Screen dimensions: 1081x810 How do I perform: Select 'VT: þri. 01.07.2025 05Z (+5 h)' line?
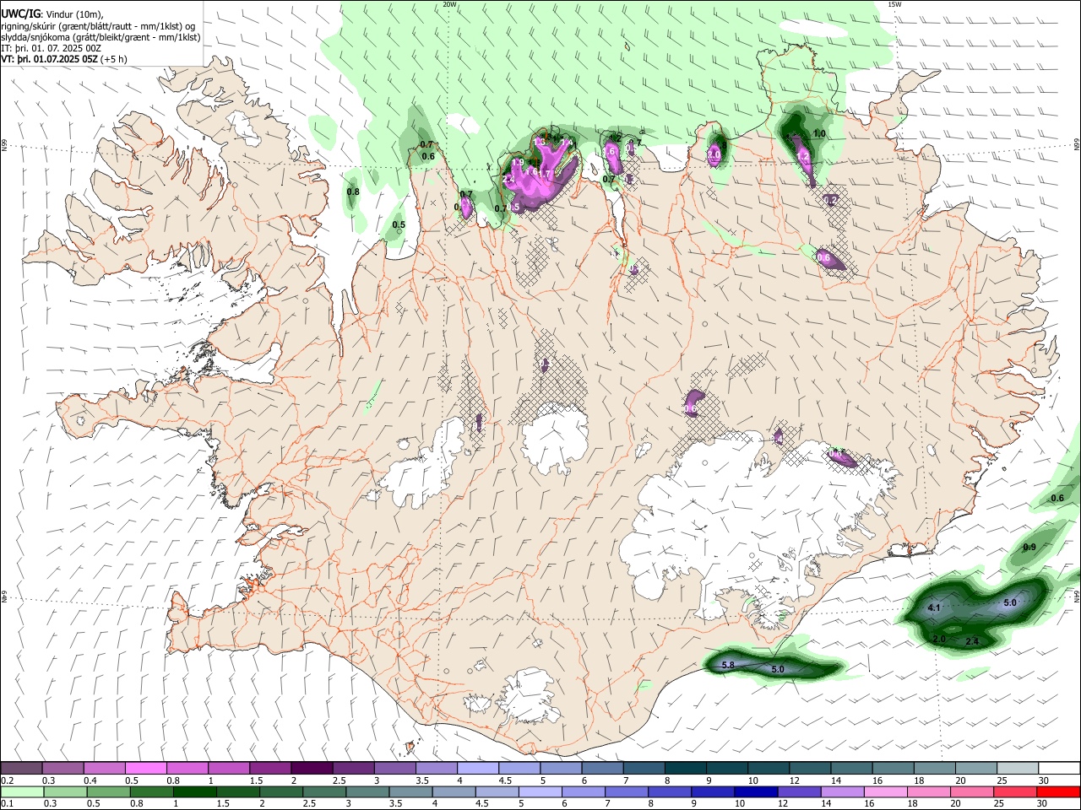[x=64, y=59]
